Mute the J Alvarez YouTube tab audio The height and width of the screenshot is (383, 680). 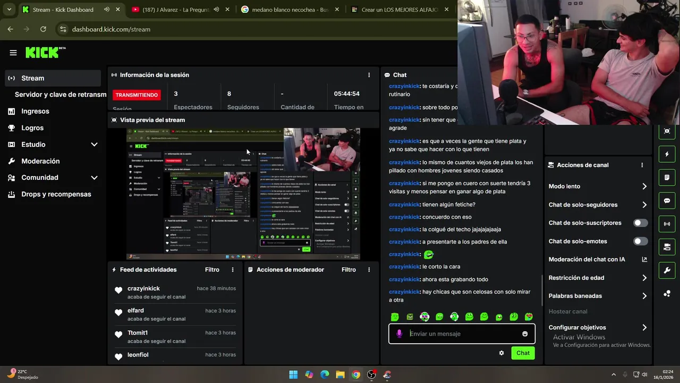[x=216, y=10]
